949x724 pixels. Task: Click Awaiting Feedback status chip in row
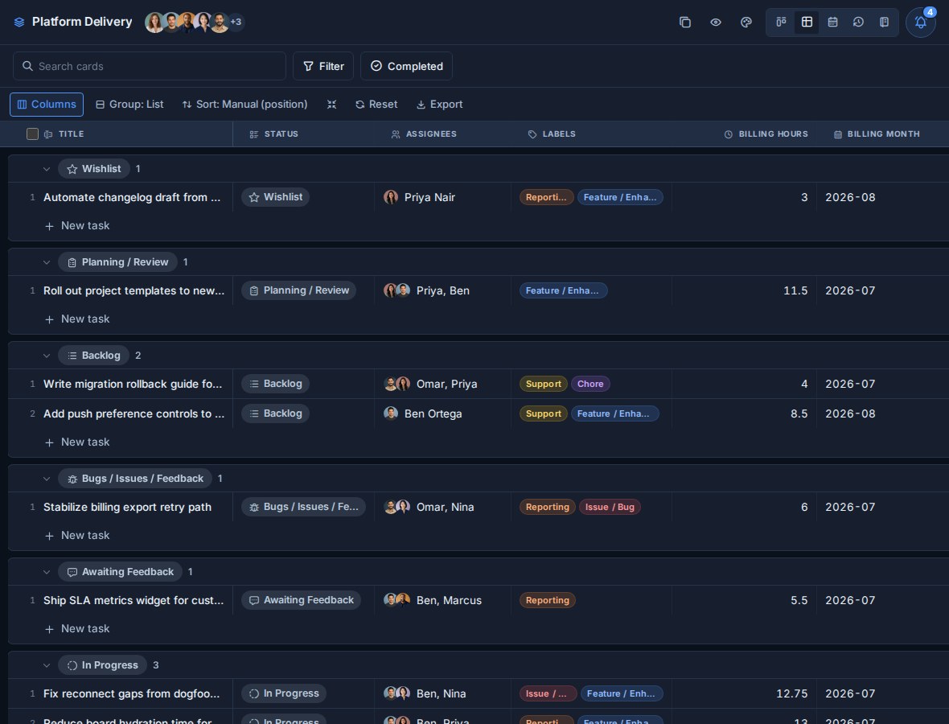pos(302,600)
